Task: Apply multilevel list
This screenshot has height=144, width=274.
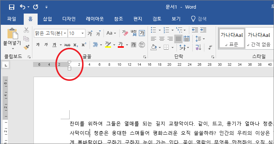Action: (x=179, y=30)
